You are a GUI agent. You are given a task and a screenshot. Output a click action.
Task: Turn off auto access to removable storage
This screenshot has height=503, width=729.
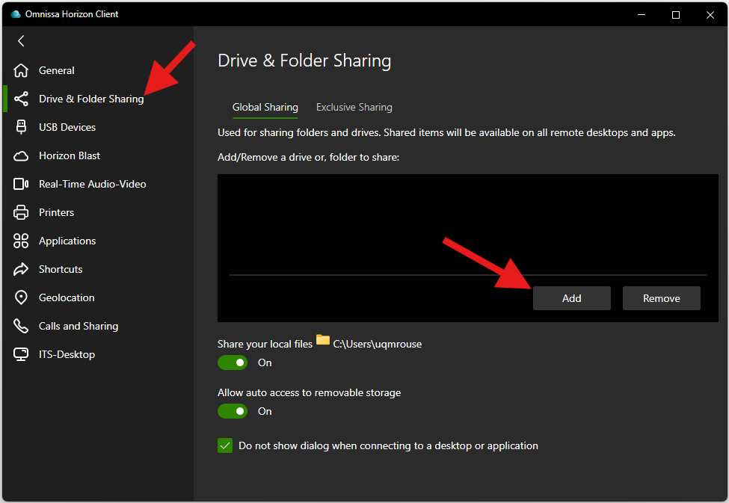pyautogui.click(x=233, y=411)
